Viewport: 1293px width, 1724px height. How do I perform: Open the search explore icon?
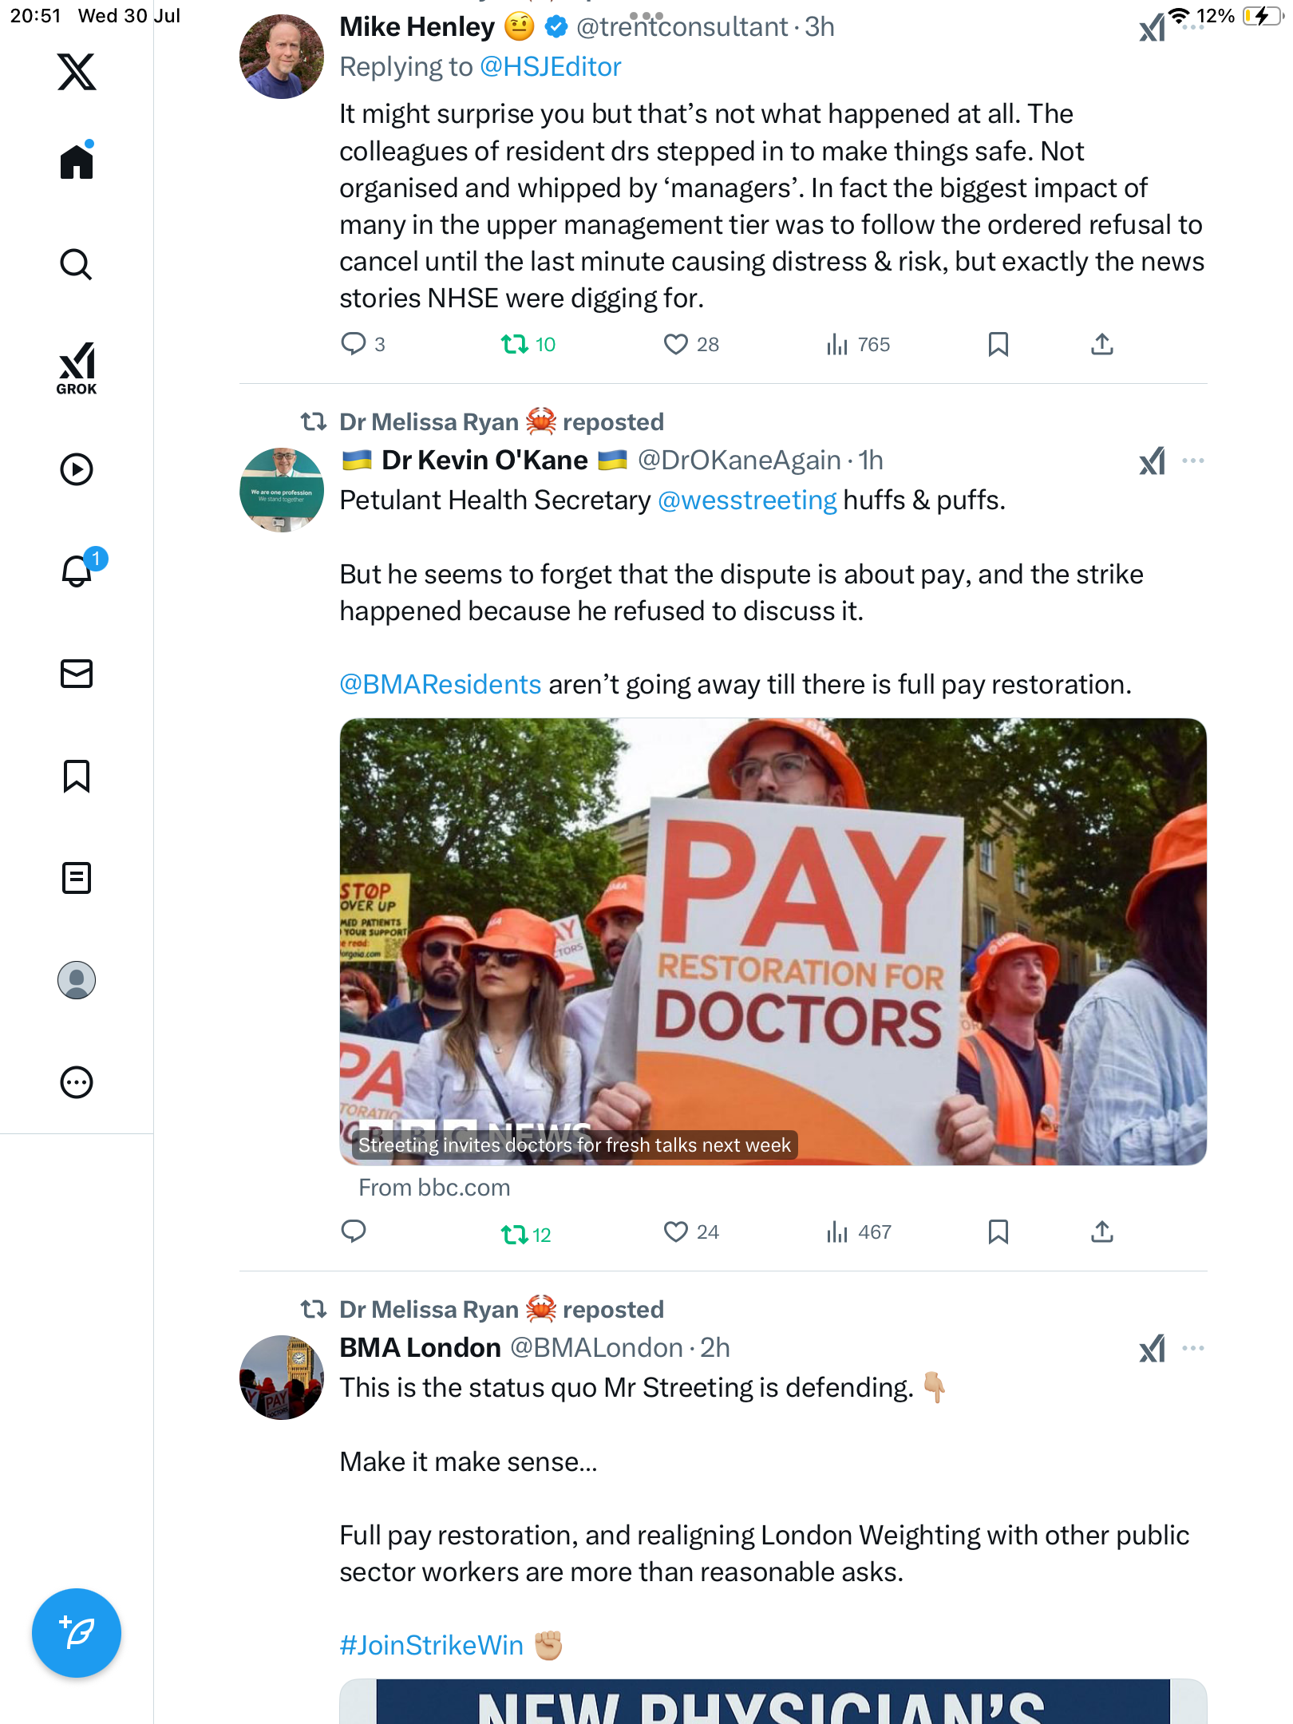pos(77,264)
